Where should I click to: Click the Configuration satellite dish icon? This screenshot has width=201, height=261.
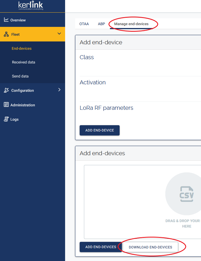coord(6,90)
